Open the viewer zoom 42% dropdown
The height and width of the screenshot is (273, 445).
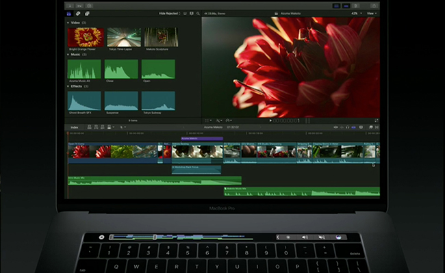pos(357,13)
